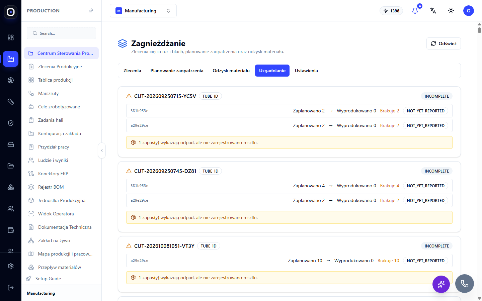Open the purple AI sparkle assistant button
Image resolution: width=482 pixels, height=301 pixels.
[441, 284]
